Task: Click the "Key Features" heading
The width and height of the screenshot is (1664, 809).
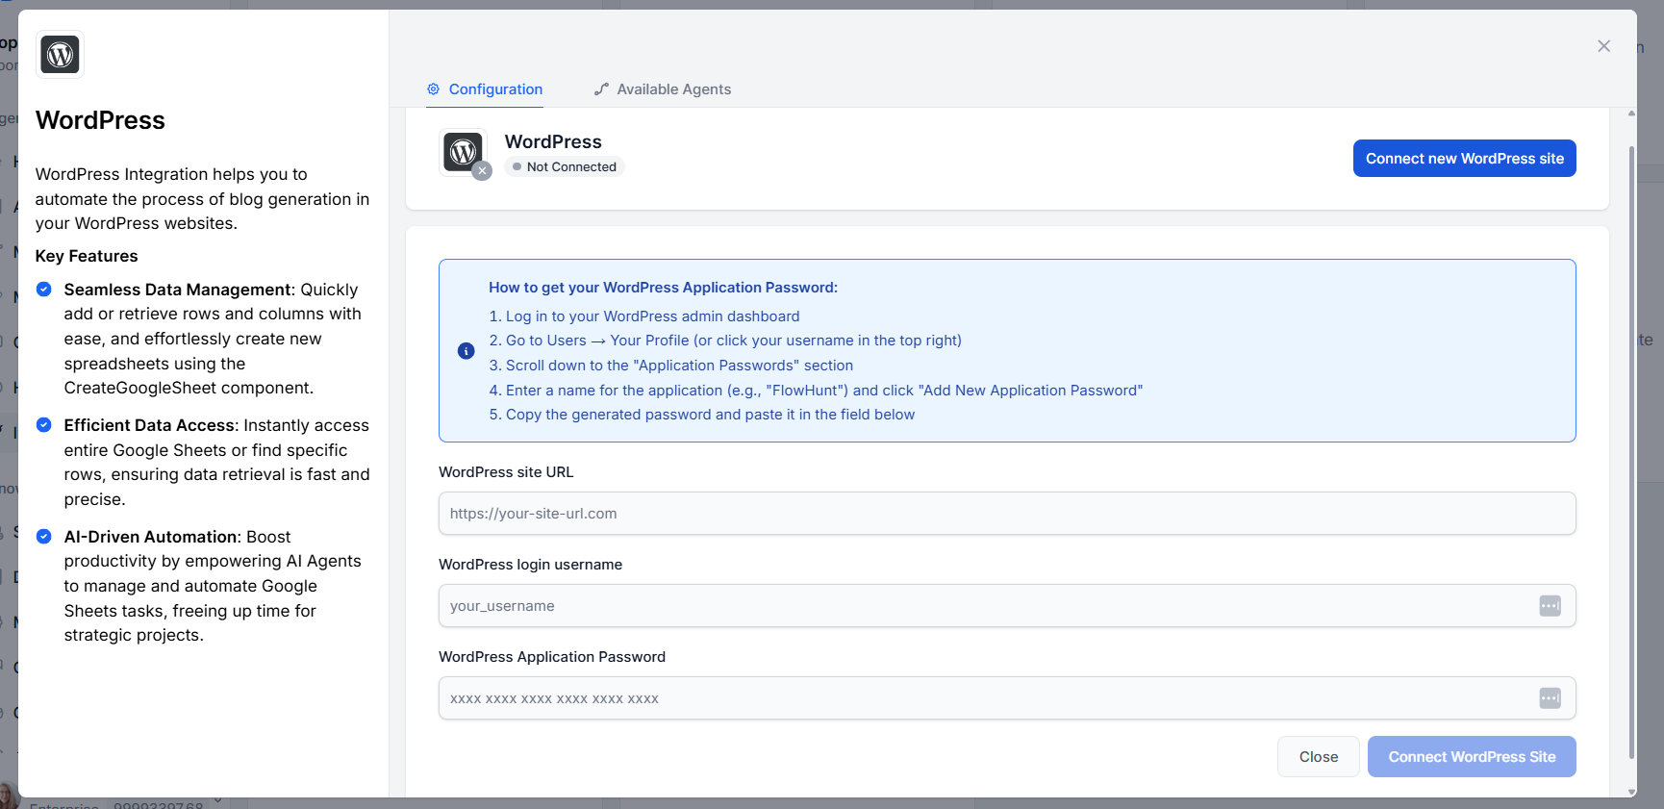Action: pyautogui.click(x=87, y=256)
